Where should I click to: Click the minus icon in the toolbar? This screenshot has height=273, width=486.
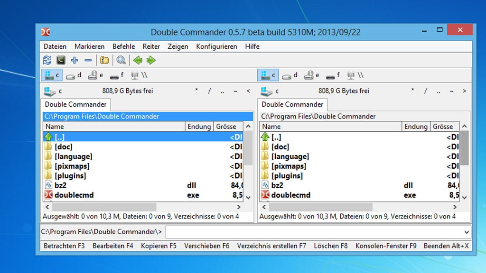click(88, 60)
